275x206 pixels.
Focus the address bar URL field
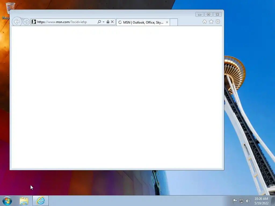pyautogui.click(x=67, y=22)
